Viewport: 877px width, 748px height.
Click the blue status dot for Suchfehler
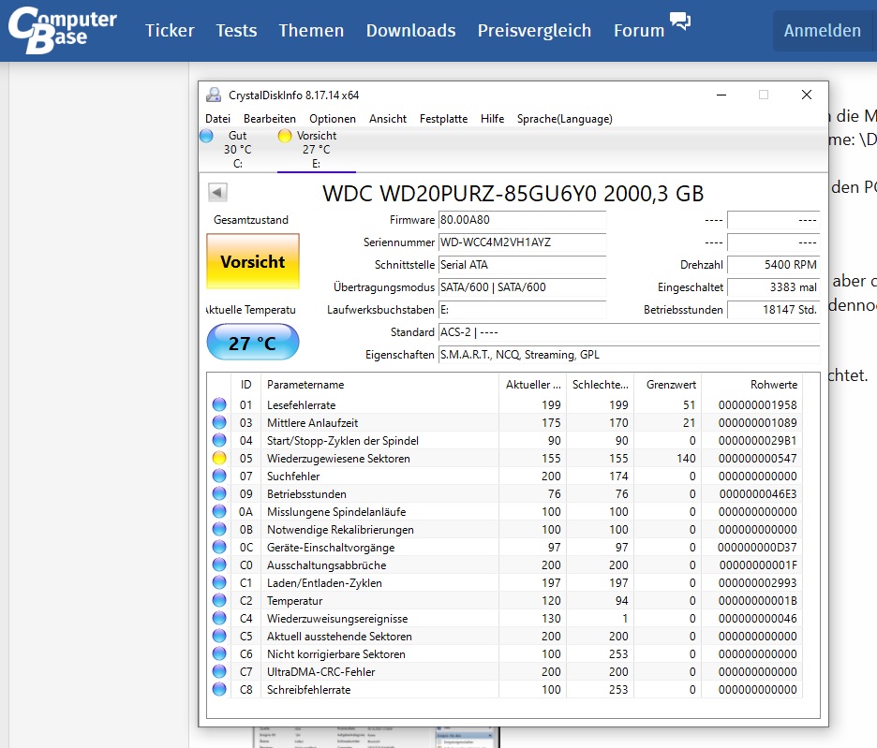(219, 477)
